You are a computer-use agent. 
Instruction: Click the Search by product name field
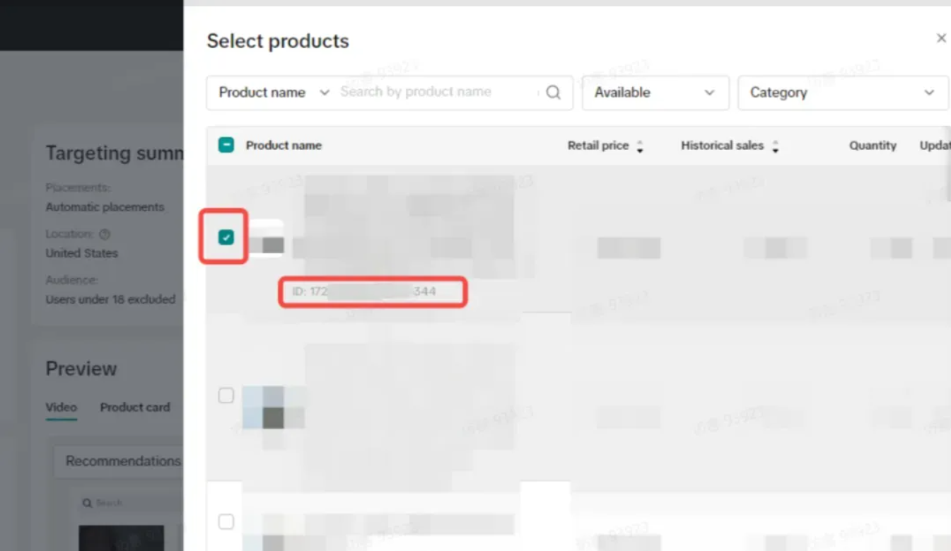click(x=435, y=92)
